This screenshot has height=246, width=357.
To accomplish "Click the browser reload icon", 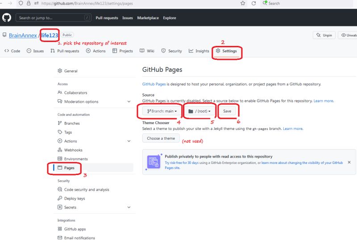I will pos(253,4).
